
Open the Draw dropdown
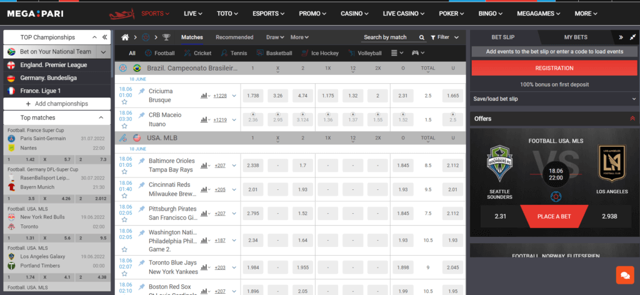click(x=275, y=37)
